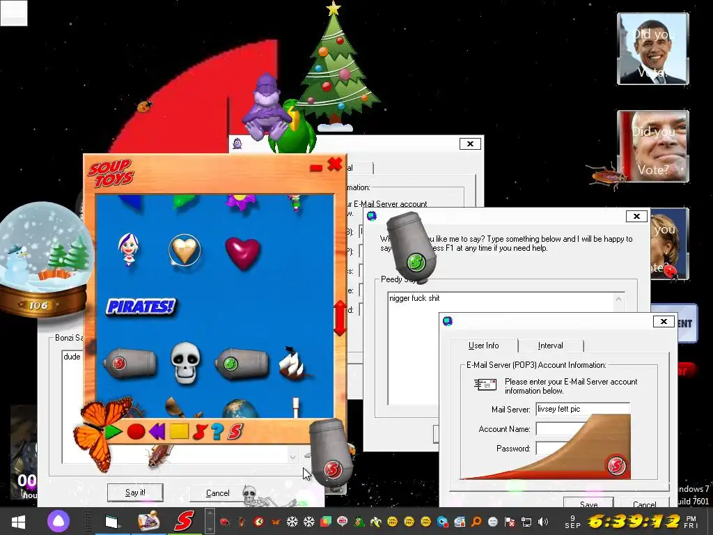This screenshot has height=535, width=713.
Task: Click the Mail Server input field
Action: point(583,408)
